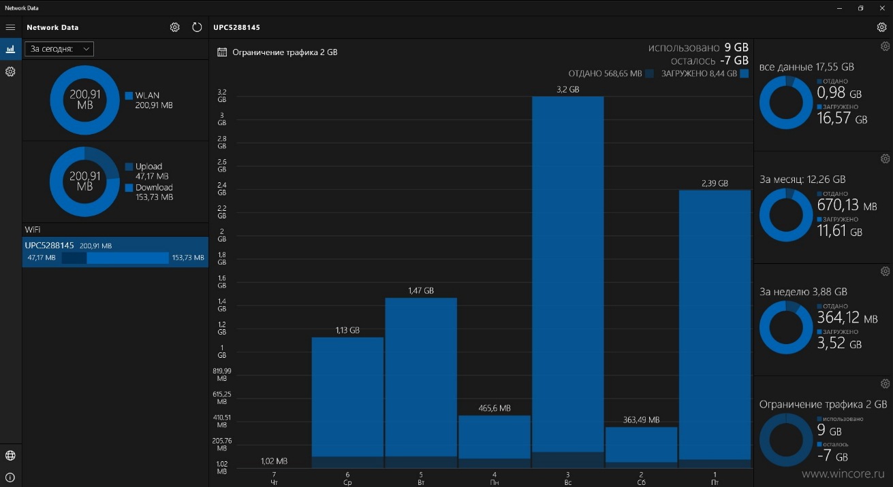Select the bar chart statistics icon in sidebar

(10, 49)
